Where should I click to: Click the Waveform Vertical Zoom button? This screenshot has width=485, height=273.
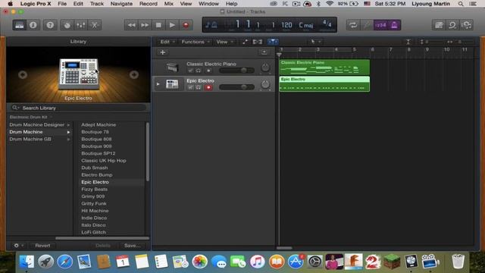[408, 42]
